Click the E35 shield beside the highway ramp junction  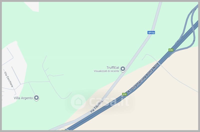(171, 50)
